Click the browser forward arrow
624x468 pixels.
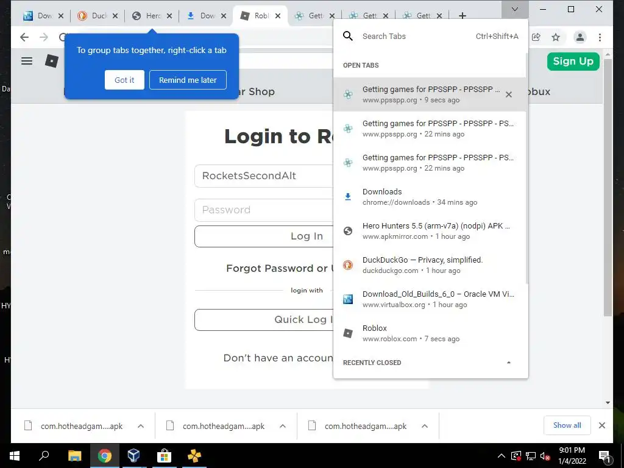click(44, 37)
